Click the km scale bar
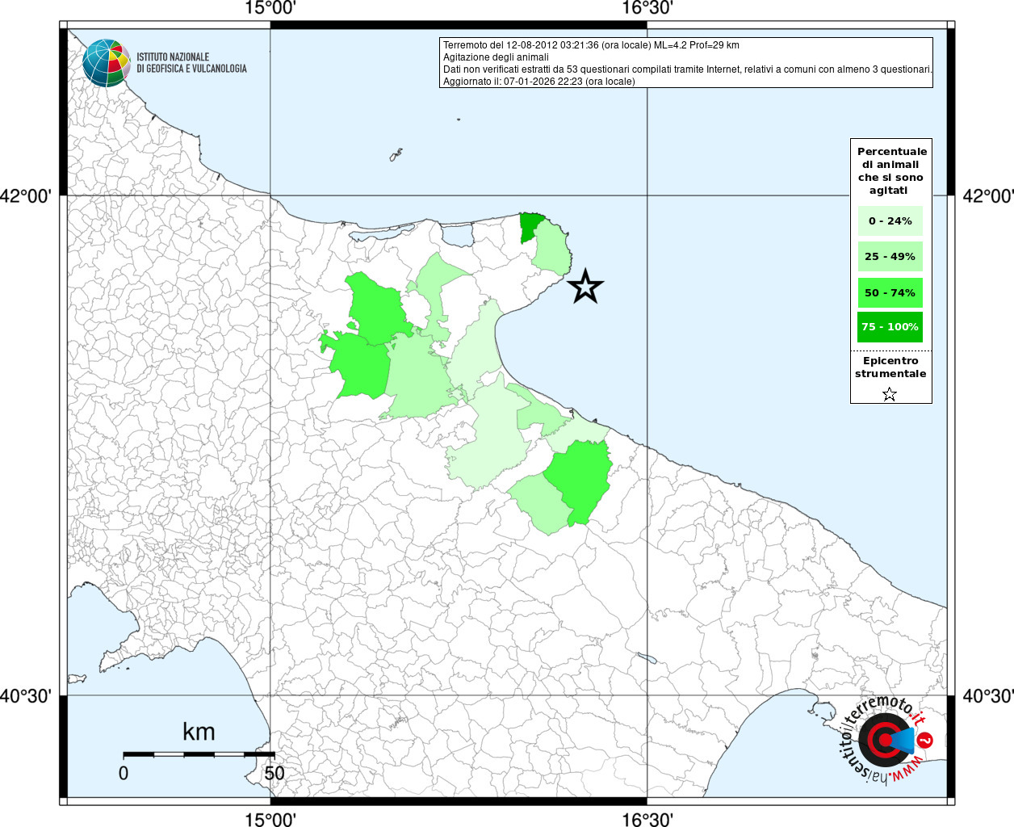Viewport: 1014px width, 827px height. pyautogui.click(x=199, y=754)
